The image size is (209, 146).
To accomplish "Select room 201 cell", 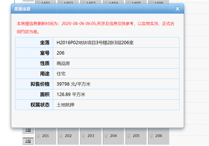I will point(45,136).
